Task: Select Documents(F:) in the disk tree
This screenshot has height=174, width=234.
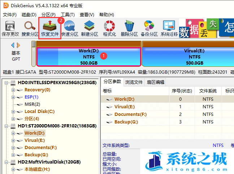Action: 40,148
